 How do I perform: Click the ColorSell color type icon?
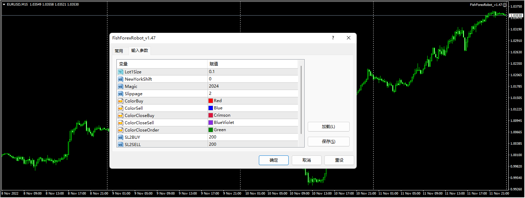(121, 108)
